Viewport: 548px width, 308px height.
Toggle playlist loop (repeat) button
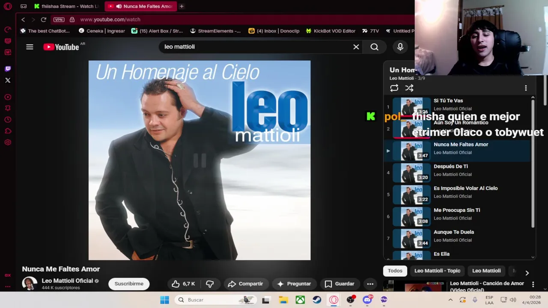(x=394, y=88)
